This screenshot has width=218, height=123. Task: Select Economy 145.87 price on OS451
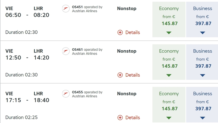[170, 23]
